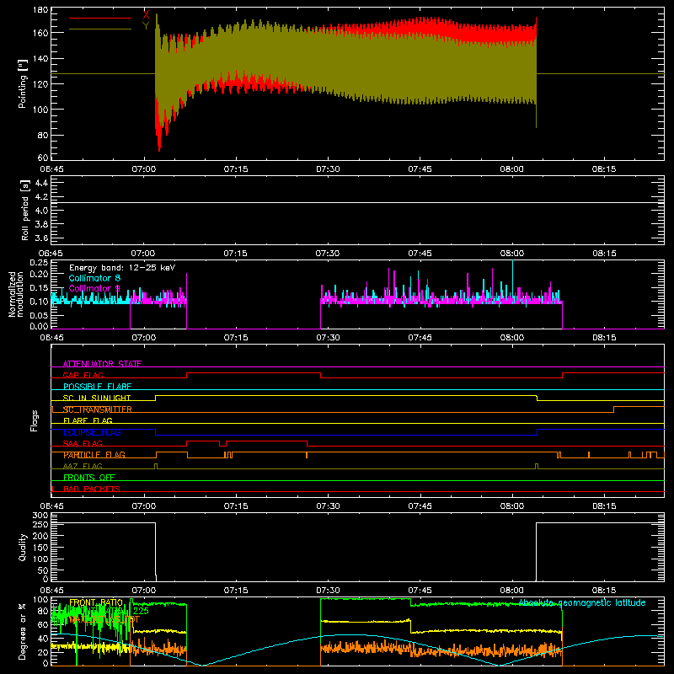Click '07:00' time label under Quality plot
Screen dimensions: 674x674
(x=143, y=591)
